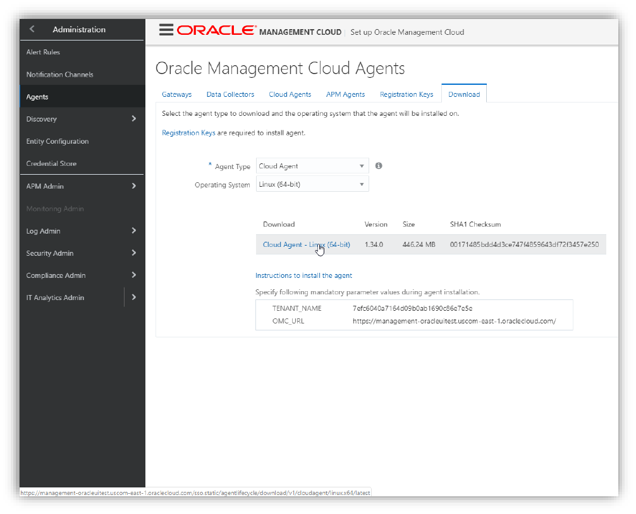Screen dimensions: 636x514
Task: Expand the APM Admin submenu arrow
Action: tap(134, 186)
